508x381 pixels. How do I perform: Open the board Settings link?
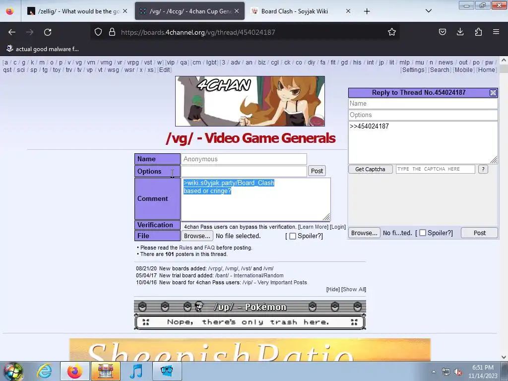[x=413, y=70]
